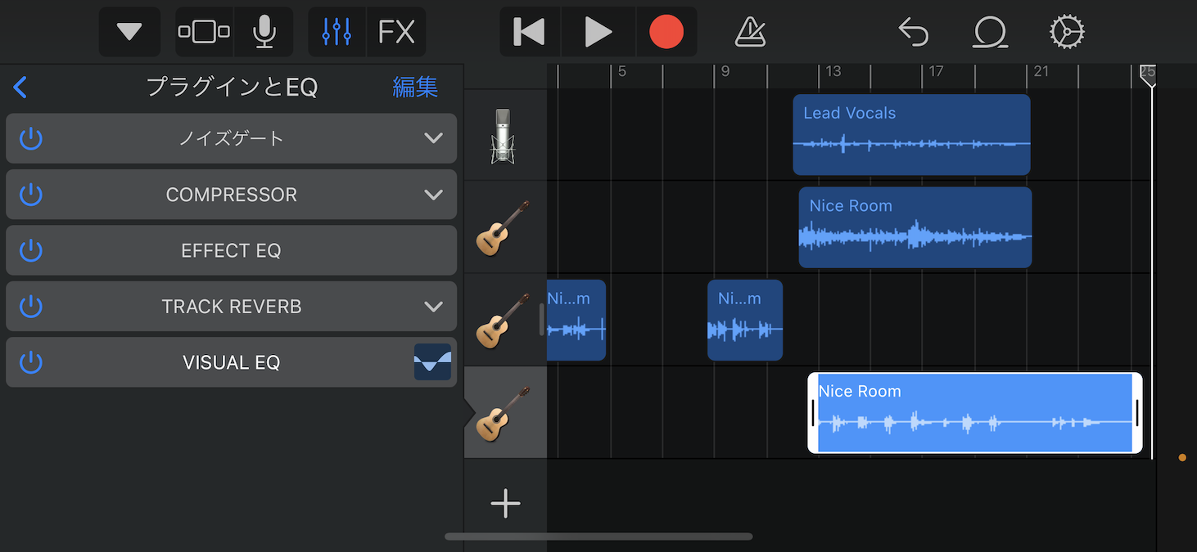Expand the COMPRESSOR settings chevron
The width and height of the screenshot is (1197, 552).
coord(434,195)
